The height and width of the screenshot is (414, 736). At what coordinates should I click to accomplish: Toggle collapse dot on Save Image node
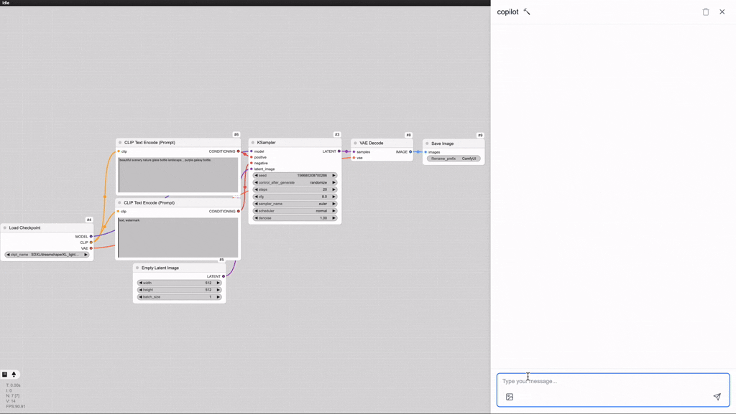click(427, 144)
